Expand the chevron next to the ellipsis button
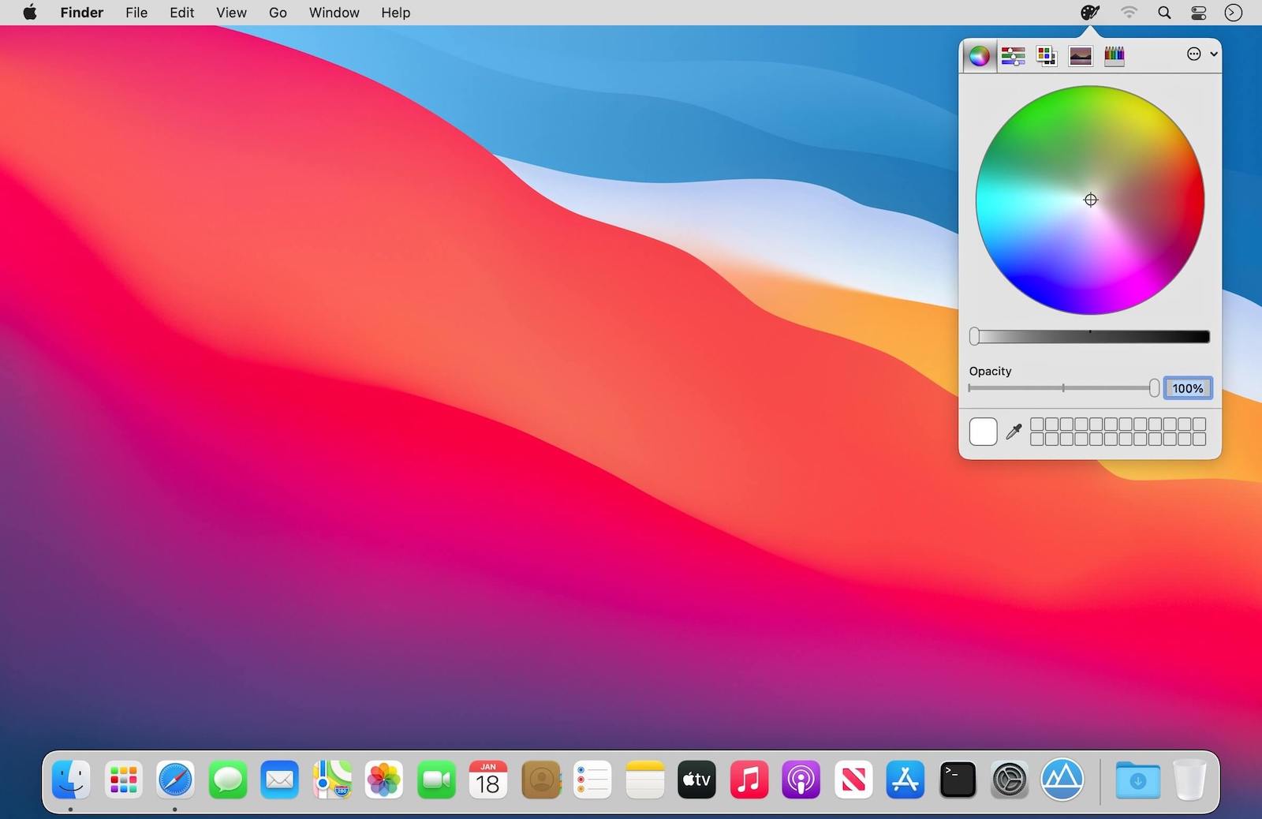Image resolution: width=1262 pixels, height=819 pixels. 1214,54
